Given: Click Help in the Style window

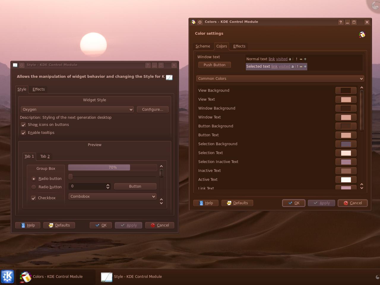Looking at the screenshot, I should click(x=28, y=225).
